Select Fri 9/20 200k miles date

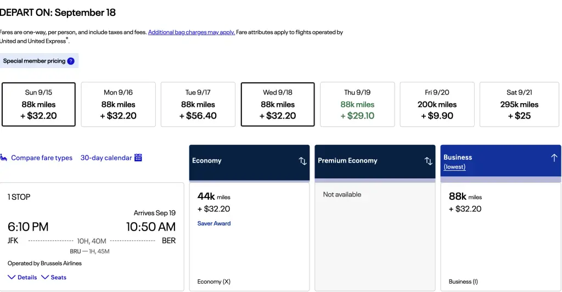coord(437,104)
